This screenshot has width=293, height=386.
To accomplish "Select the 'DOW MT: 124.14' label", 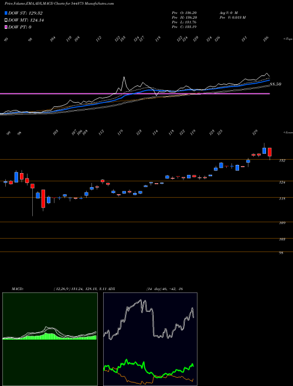I will [26, 20].
